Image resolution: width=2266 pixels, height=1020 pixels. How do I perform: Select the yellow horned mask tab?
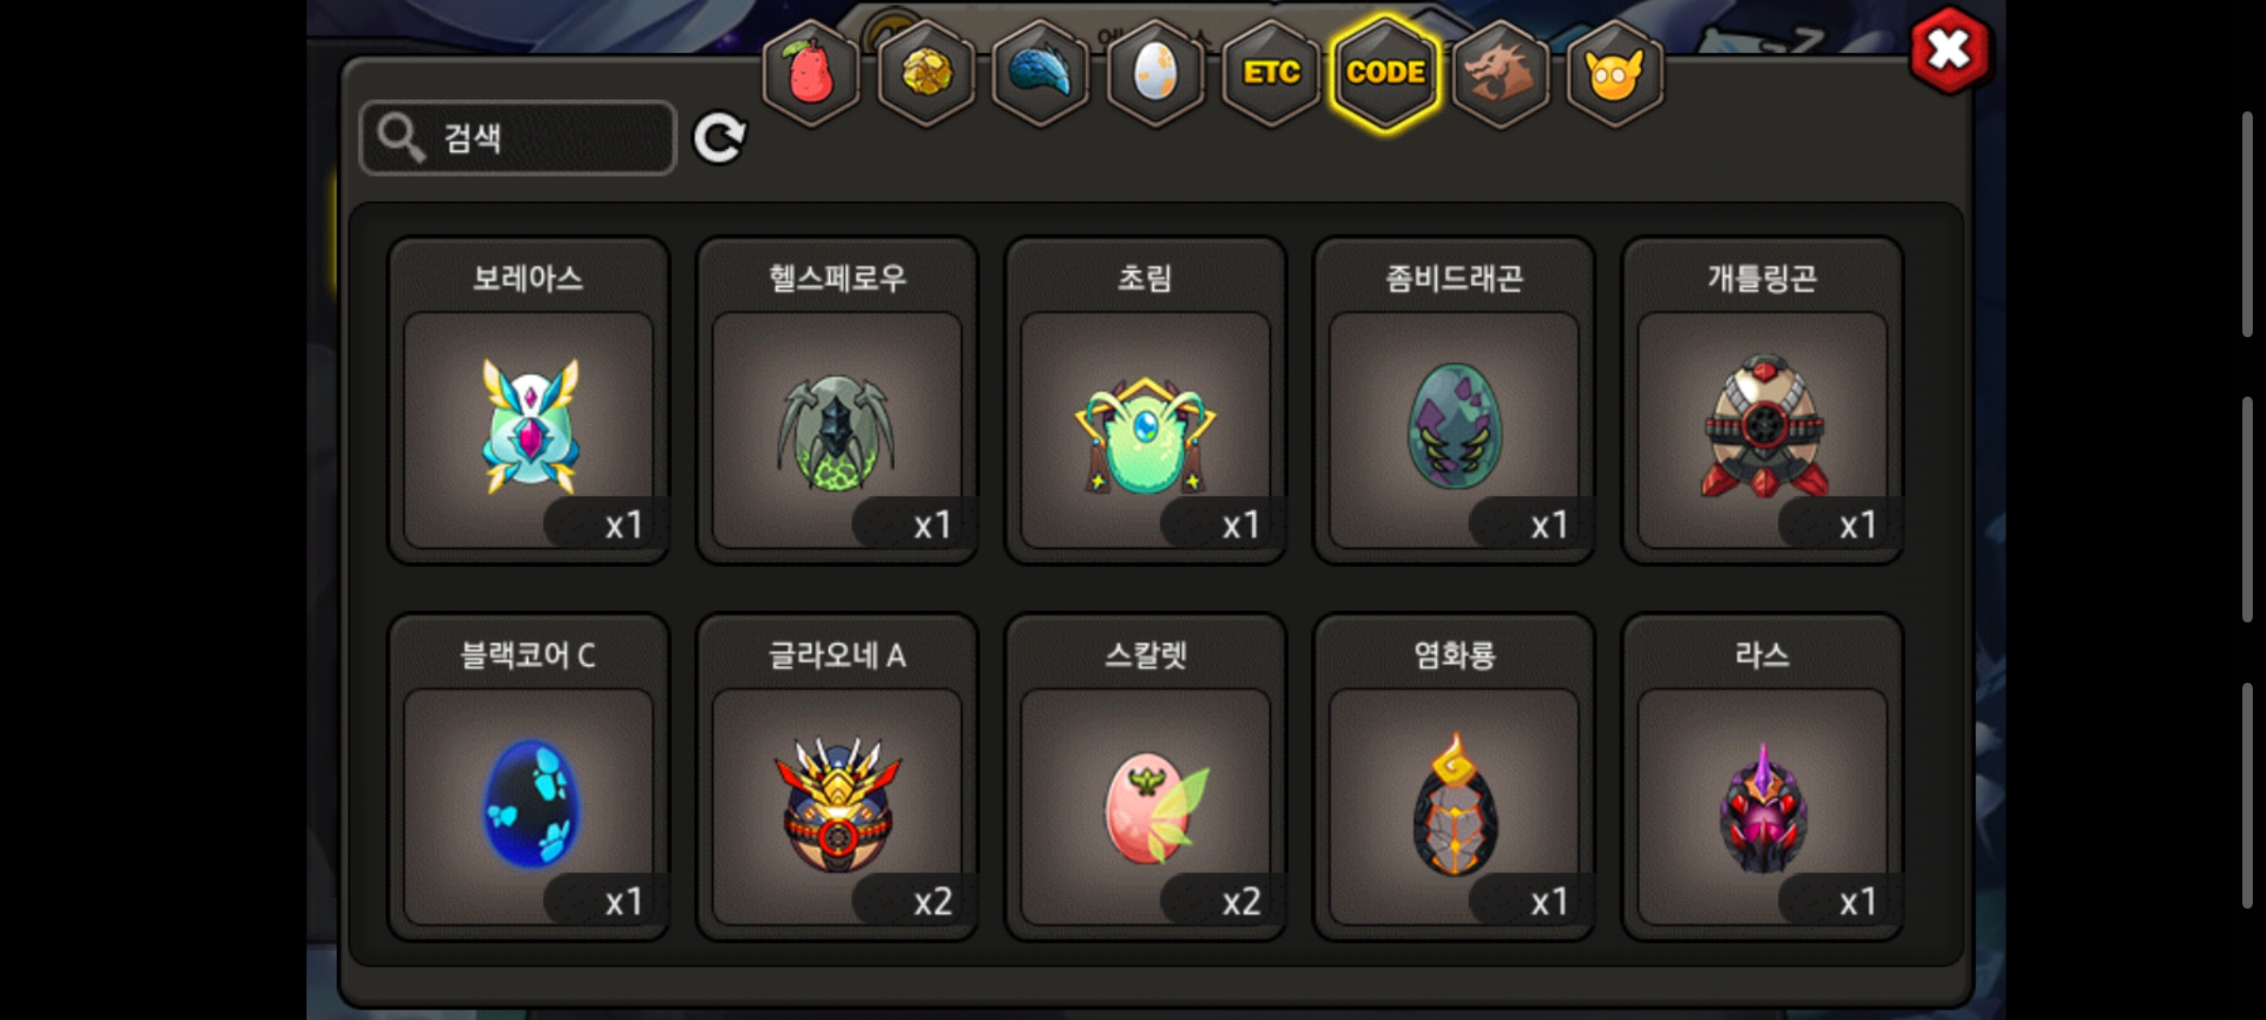1615,73
